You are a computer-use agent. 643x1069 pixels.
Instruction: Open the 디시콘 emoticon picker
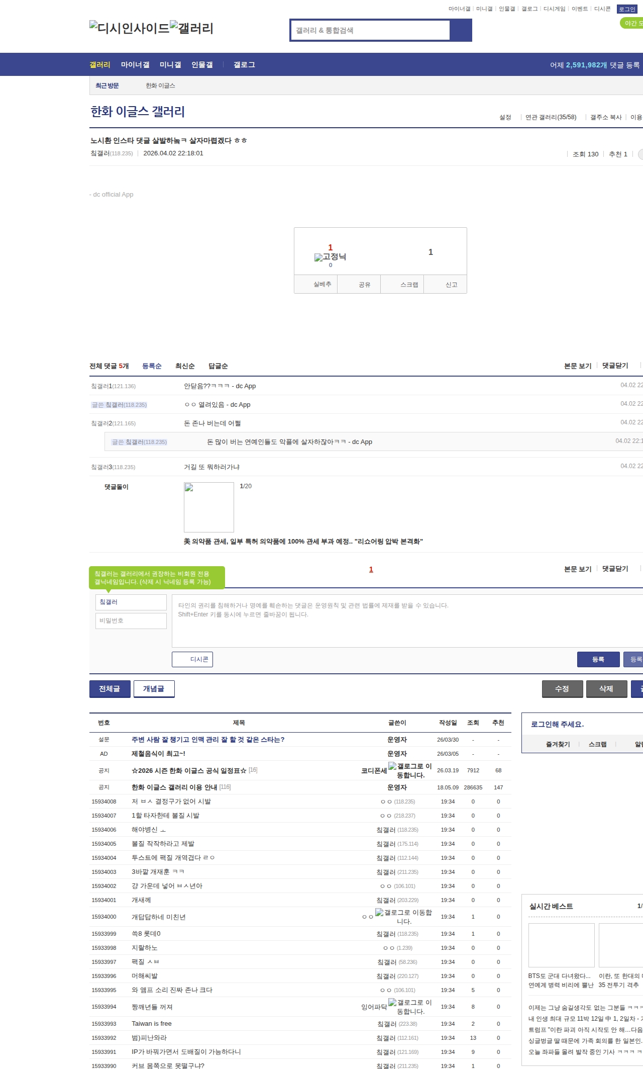click(192, 659)
